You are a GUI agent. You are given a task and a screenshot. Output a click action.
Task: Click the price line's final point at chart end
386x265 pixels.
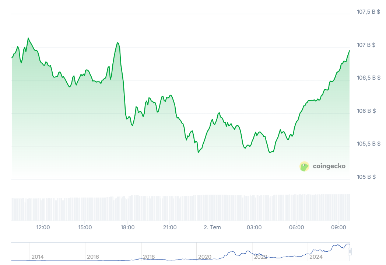coord(349,51)
